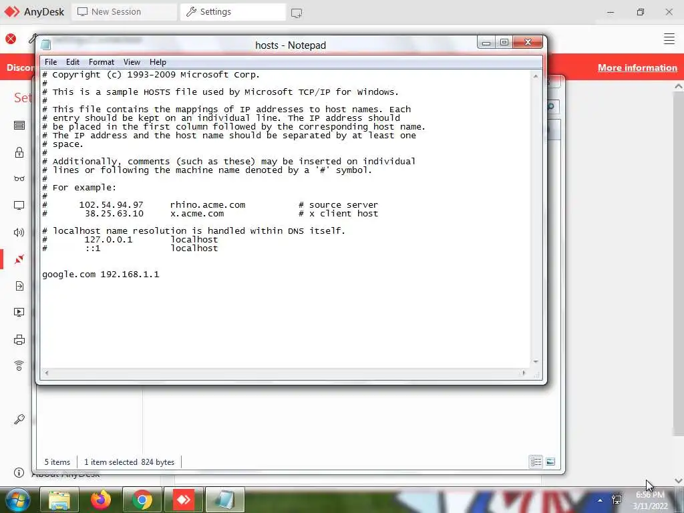Switch to the New Session tab

click(124, 12)
